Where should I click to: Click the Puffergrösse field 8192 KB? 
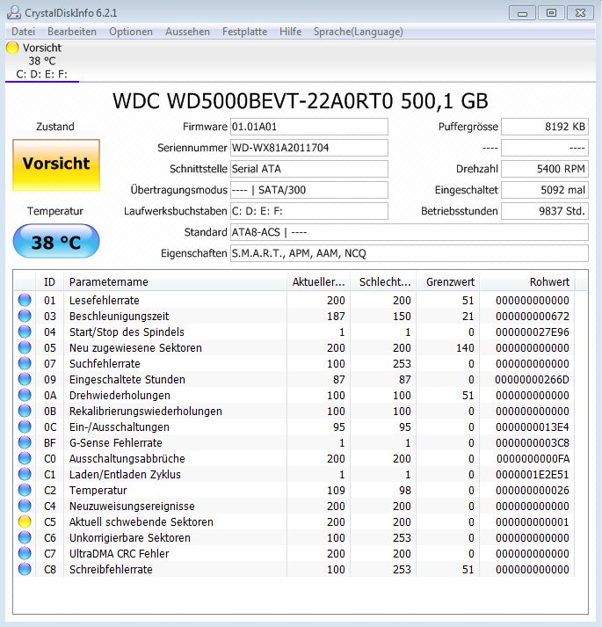[545, 127]
